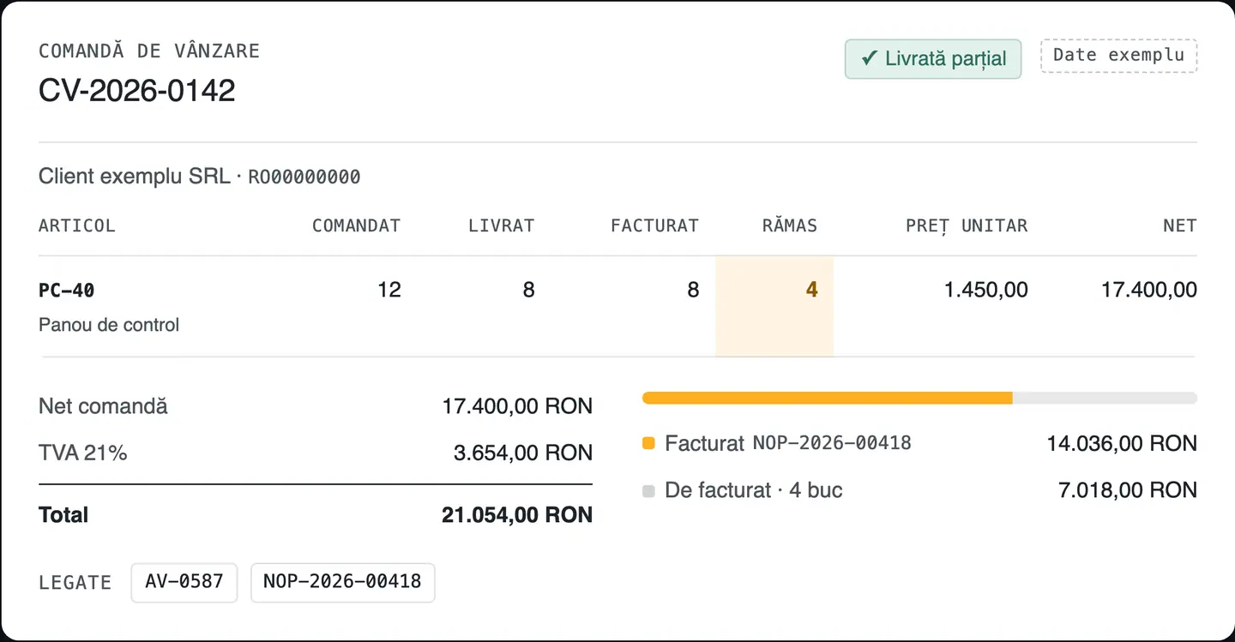
Task: Select the total 21.054,00 RON
Action: [x=517, y=515]
